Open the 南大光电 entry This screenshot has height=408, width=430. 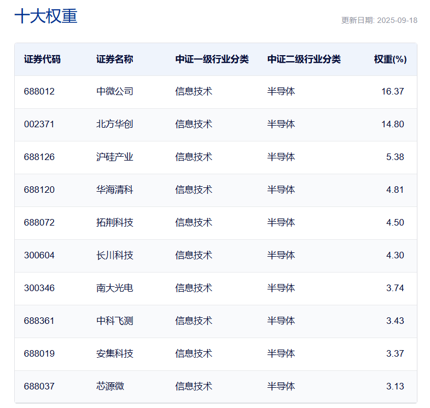pyautogui.click(x=115, y=288)
